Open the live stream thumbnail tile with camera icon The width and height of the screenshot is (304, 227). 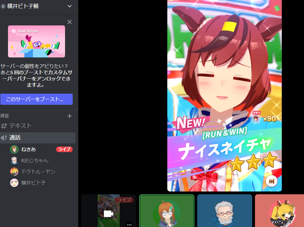click(109, 211)
